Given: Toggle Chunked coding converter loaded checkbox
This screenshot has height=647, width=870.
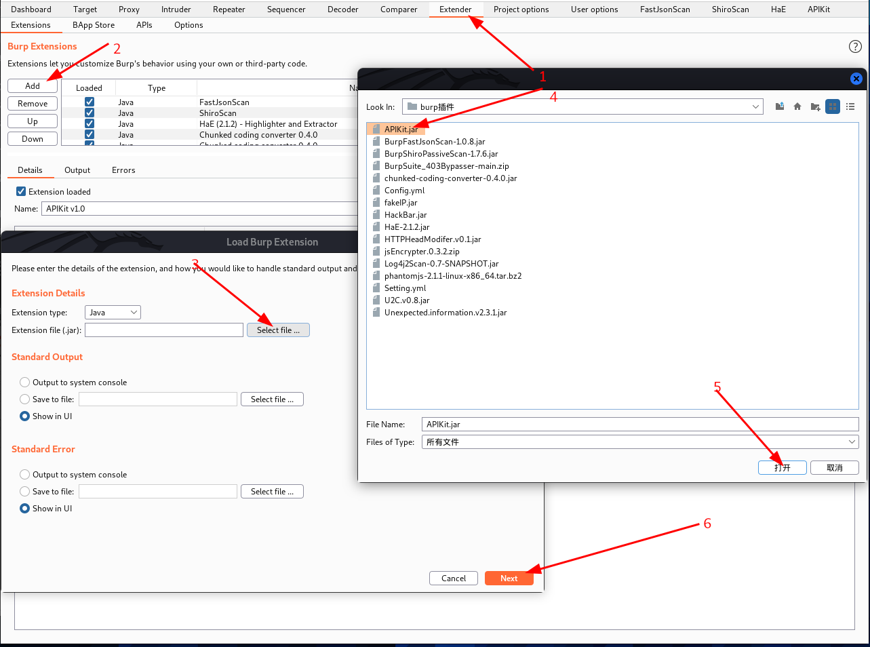Looking at the screenshot, I should [90, 135].
